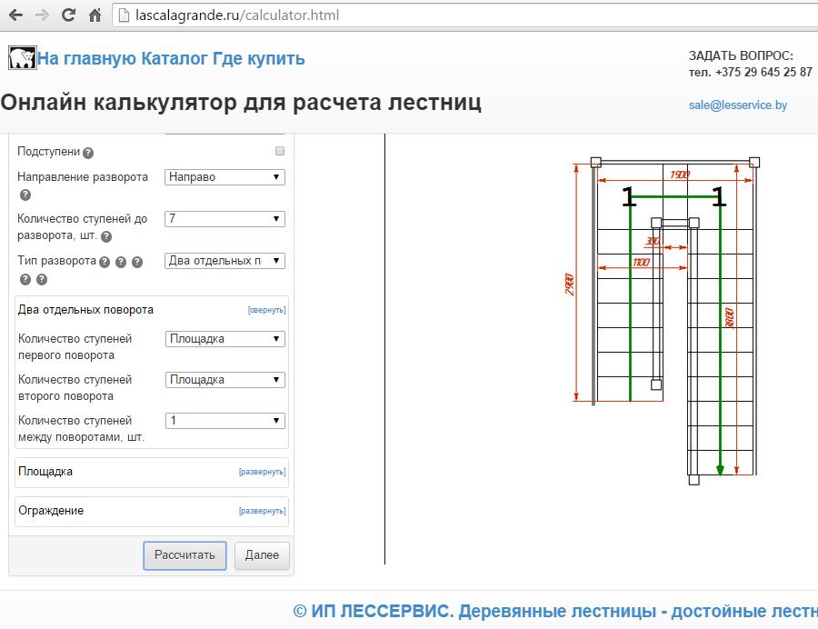The image size is (818, 629).
Task: Expand the Площадка section
Action: pyautogui.click(x=262, y=472)
